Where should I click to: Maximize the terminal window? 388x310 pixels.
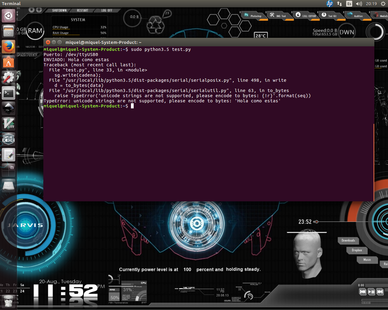[60, 42]
